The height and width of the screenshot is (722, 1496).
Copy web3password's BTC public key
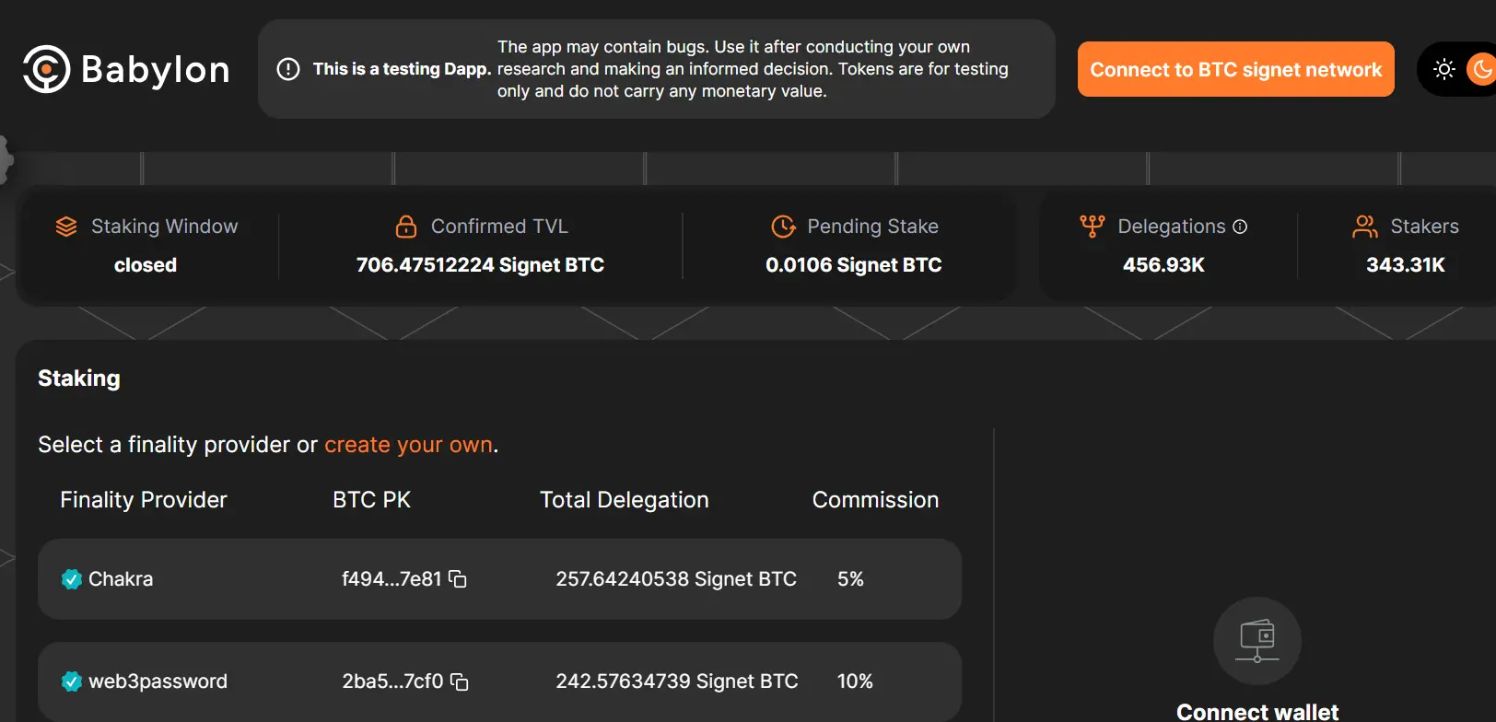click(460, 681)
